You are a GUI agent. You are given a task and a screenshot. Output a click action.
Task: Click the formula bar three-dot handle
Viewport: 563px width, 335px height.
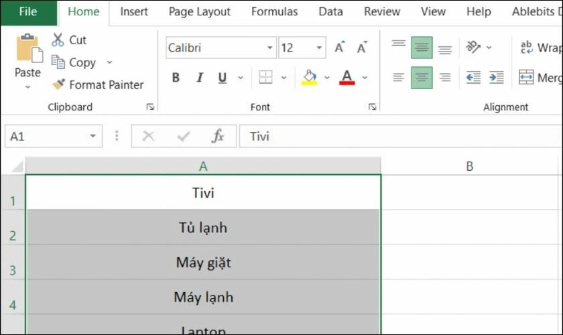click(x=117, y=136)
